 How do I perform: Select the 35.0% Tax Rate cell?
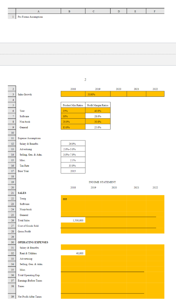tap(73, 165)
